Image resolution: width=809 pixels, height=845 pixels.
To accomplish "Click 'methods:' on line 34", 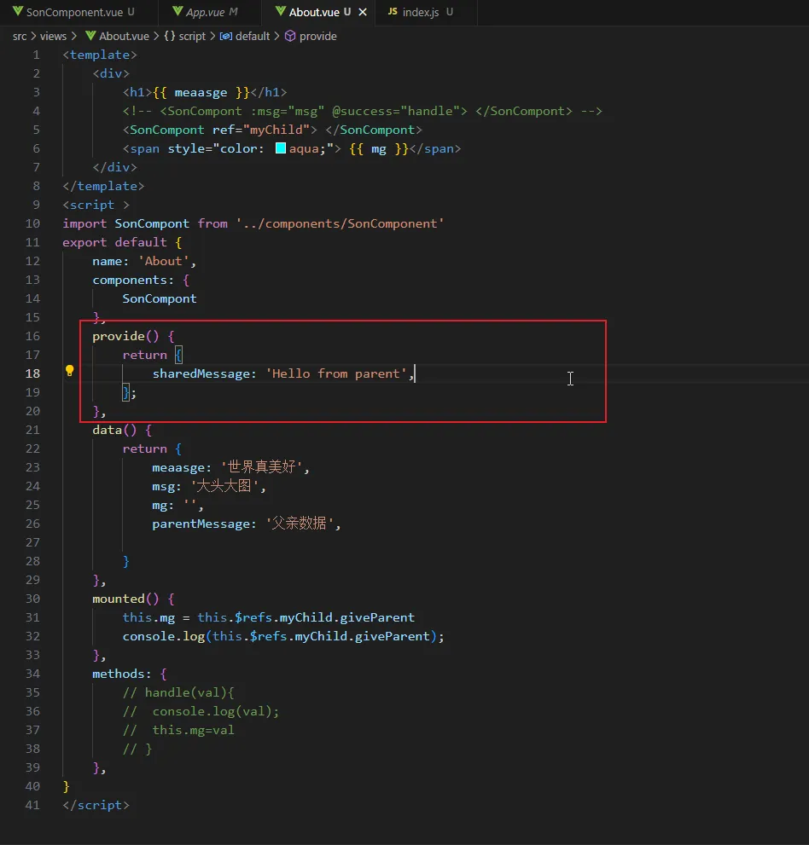I will pos(122,674).
